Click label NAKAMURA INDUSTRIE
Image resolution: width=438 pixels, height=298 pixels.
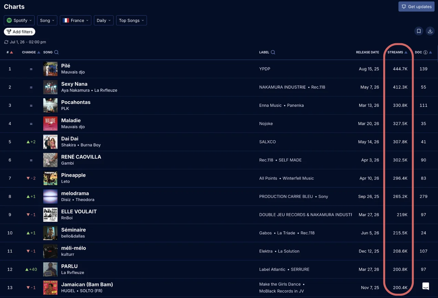click(x=283, y=87)
